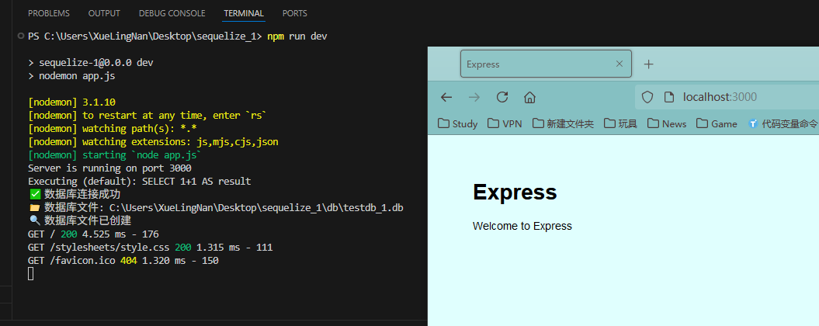This screenshot has height=326, width=819.
Task: Click the nodemon restart hint line with rs
Action: (147, 116)
